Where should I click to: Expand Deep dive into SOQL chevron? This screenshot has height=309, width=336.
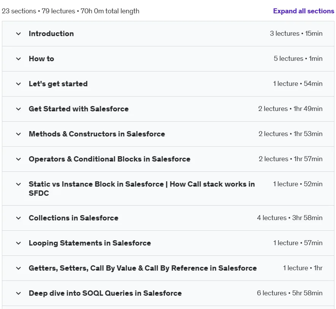coord(18,293)
